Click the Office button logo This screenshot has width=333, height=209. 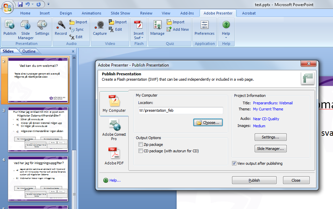[7, 7]
